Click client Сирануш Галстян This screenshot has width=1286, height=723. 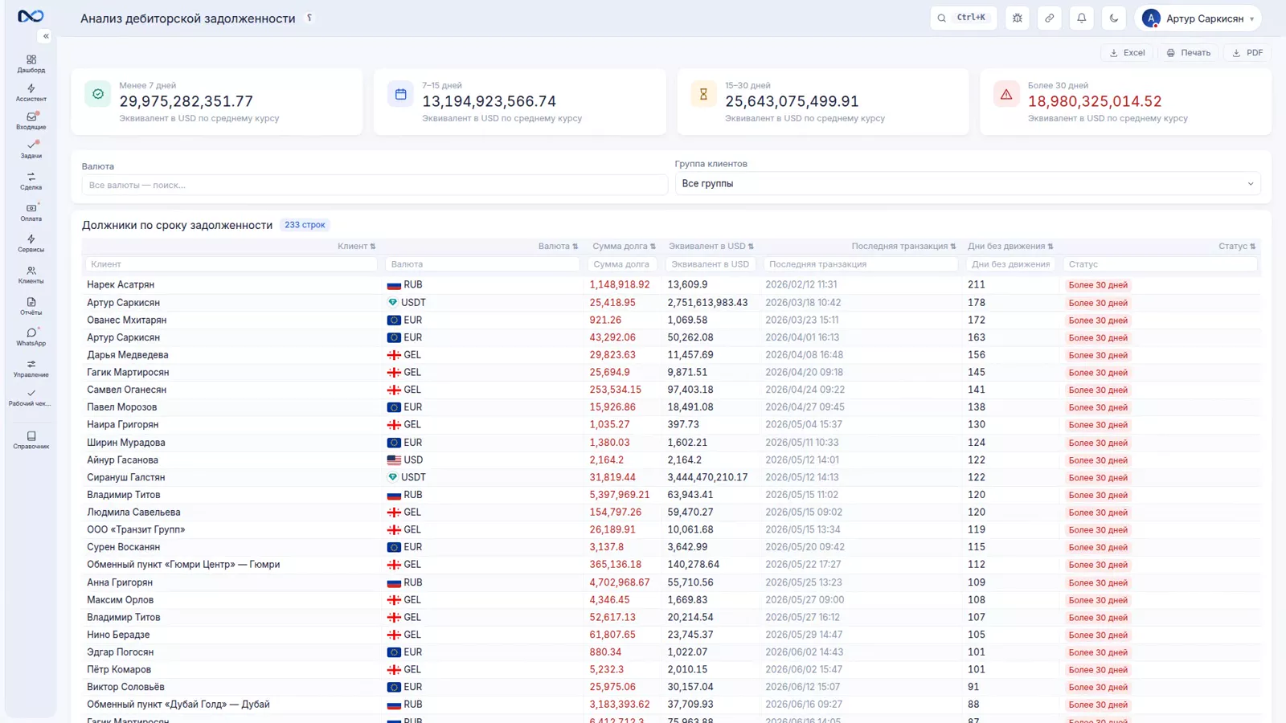coord(126,477)
